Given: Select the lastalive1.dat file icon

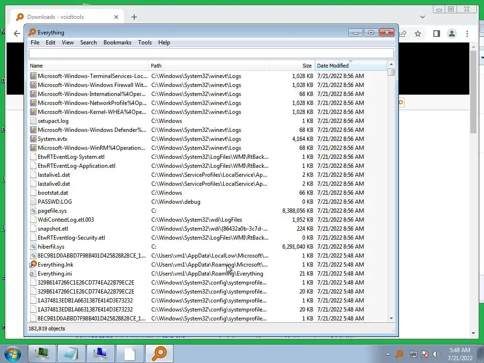Looking at the screenshot, I should pyautogui.click(x=33, y=175).
